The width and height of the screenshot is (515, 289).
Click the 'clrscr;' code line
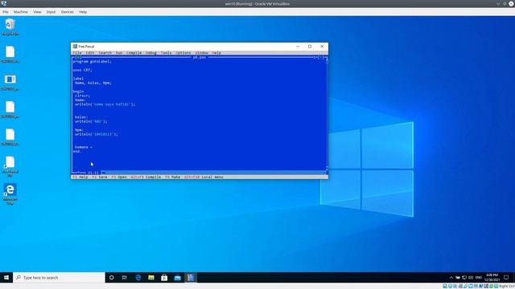(82, 96)
